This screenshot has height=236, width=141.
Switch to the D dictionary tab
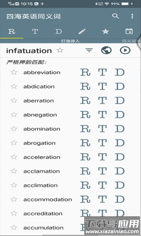[58, 31]
